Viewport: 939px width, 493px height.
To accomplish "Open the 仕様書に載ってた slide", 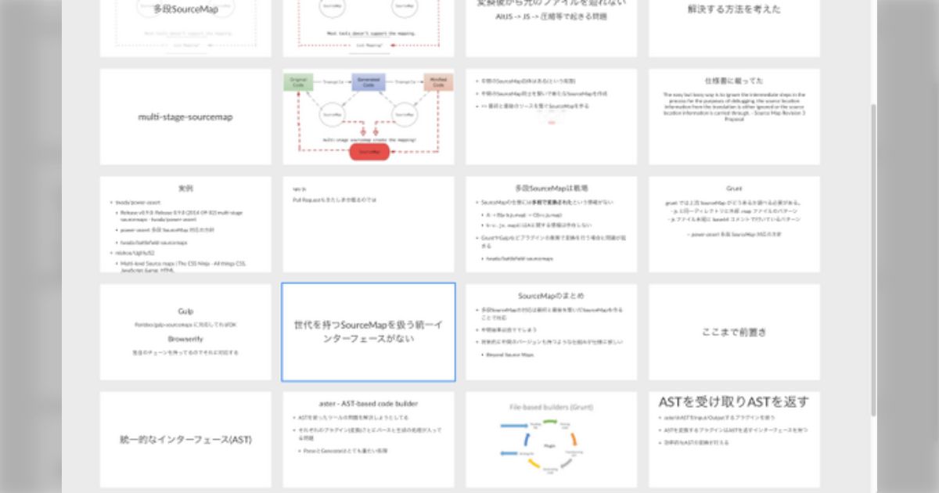I will click(x=734, y=117).
